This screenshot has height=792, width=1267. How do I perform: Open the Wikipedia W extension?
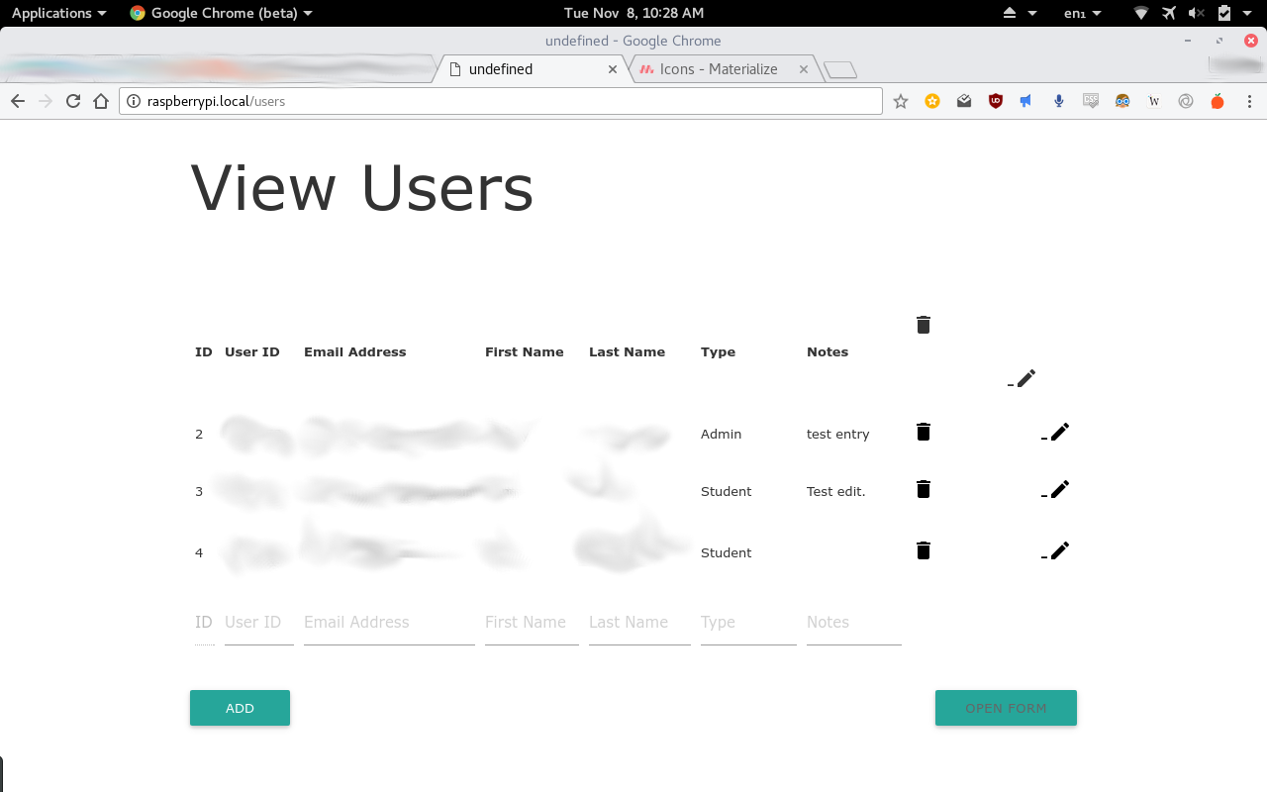coord(1154,101)
